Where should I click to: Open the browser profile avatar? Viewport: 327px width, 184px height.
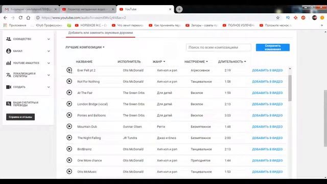[x=315, y=18]
